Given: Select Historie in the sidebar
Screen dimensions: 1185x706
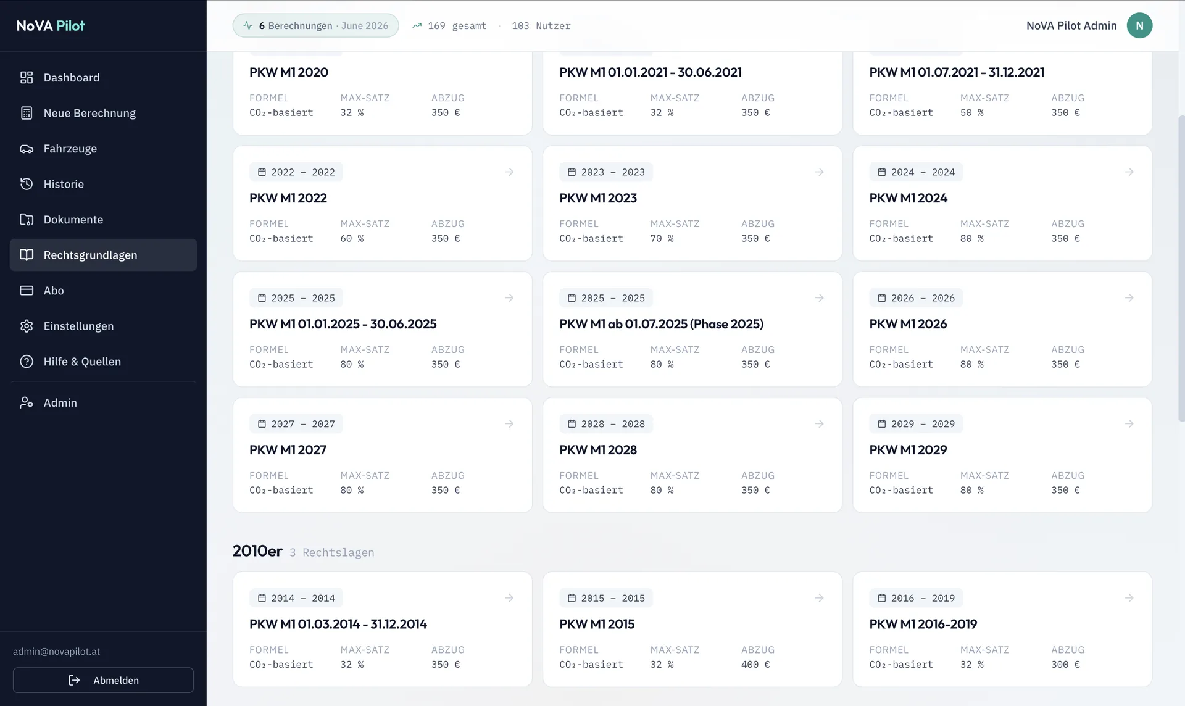Looking at the screenshot, I should click(103, 184).
